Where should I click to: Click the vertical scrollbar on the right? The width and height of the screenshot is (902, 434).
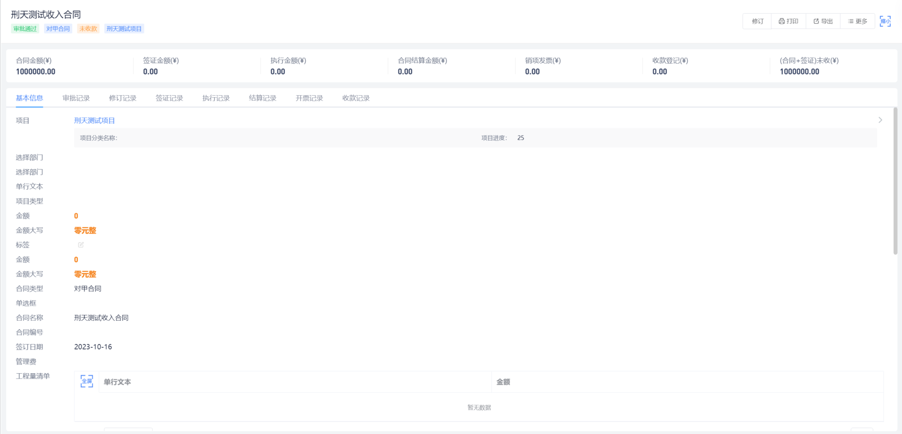(895, 181)
